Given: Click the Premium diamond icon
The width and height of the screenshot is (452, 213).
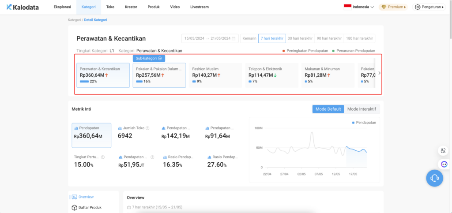Looking at the screenshot, I should 384,7.
